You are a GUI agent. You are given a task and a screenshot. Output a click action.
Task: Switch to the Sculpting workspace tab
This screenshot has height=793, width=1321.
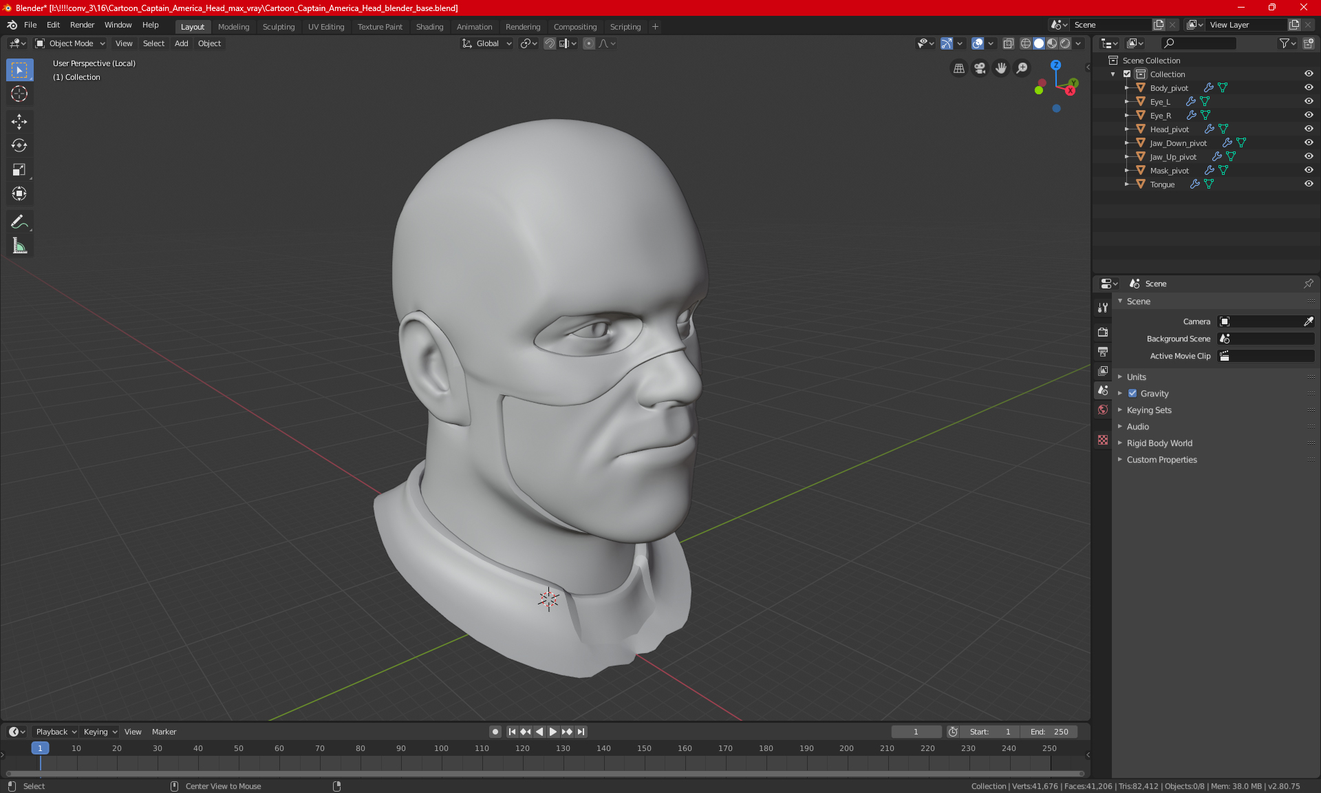tap(279, 27)
